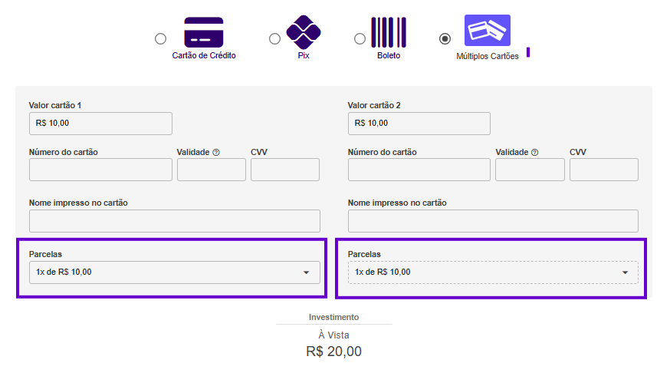The image size is (670, 373).
Task: Click the credit card icon
Action: coord(204,32)
